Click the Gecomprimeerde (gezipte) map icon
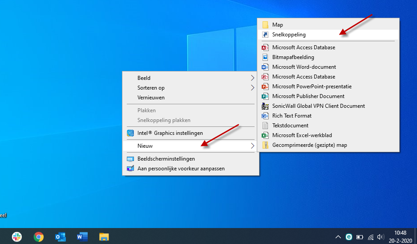This screenshot has width=417, height=244. click(265, 145)
